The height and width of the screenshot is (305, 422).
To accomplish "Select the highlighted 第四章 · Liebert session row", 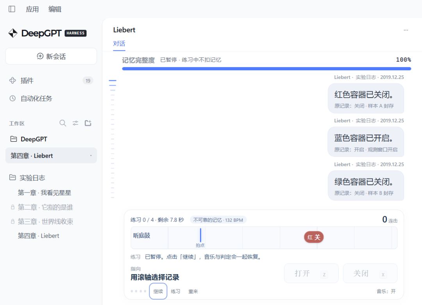I will 51,155.
